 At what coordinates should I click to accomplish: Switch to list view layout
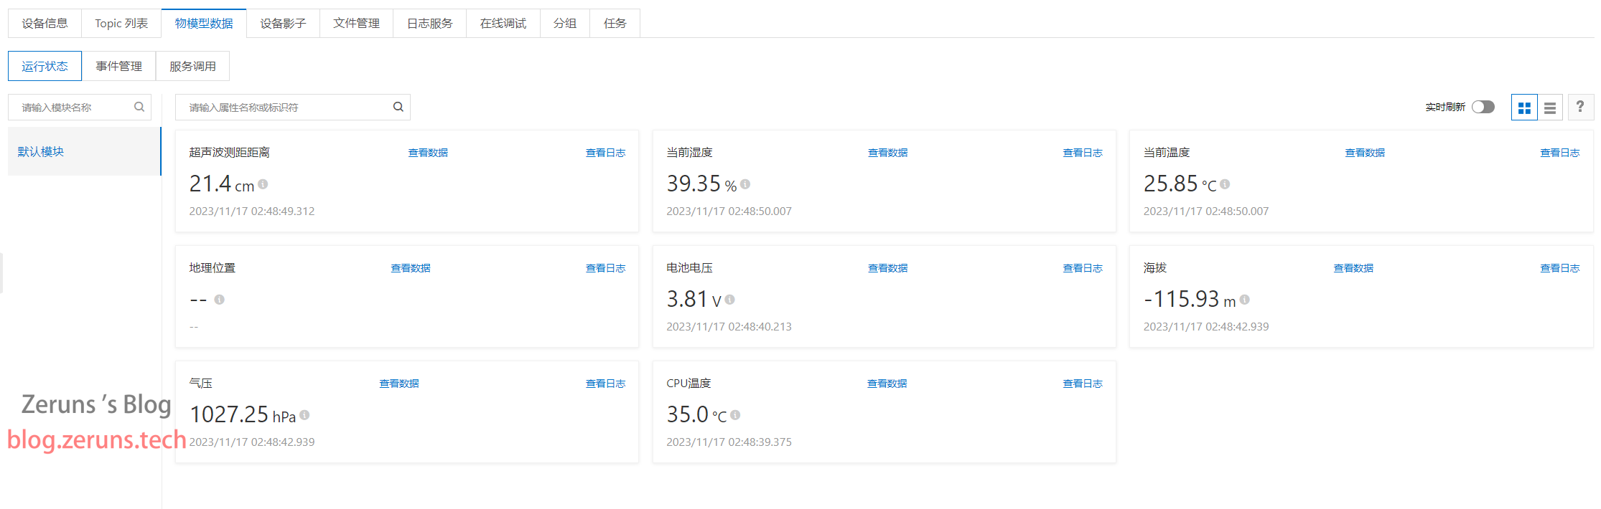pos(1550,108)
